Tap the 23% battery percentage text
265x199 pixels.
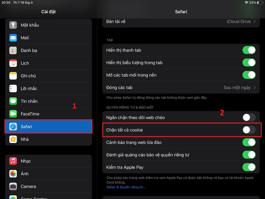[253, 3]
